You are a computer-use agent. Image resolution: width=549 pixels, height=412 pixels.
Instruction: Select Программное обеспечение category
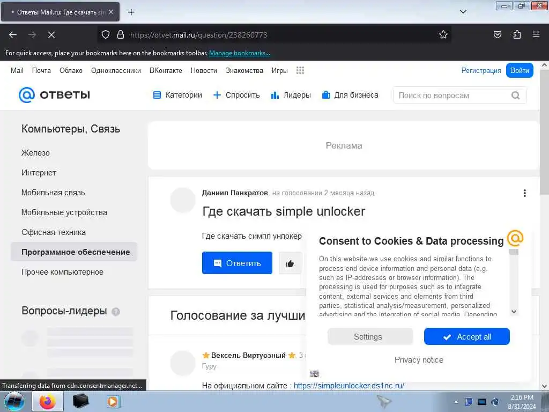[x=74, y=252]
